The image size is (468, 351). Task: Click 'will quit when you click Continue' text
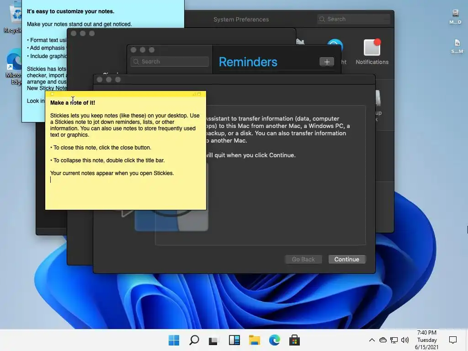(251, 155)
